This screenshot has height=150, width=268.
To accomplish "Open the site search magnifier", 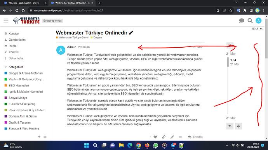I will point(250,21).
